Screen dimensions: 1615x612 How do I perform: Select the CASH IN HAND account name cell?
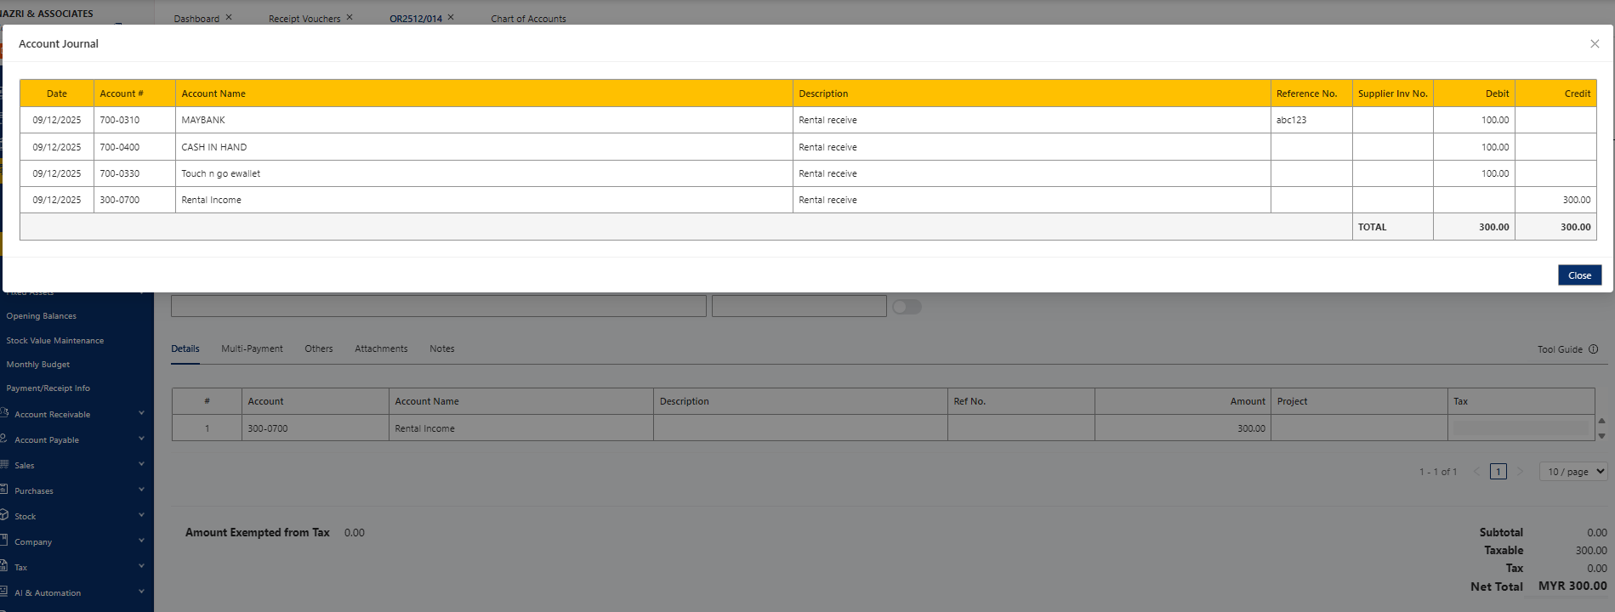tap(484, 147)
